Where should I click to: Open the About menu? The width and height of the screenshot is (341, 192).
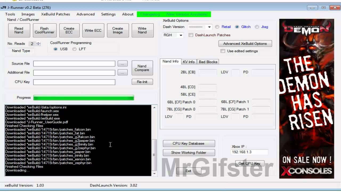128,14
